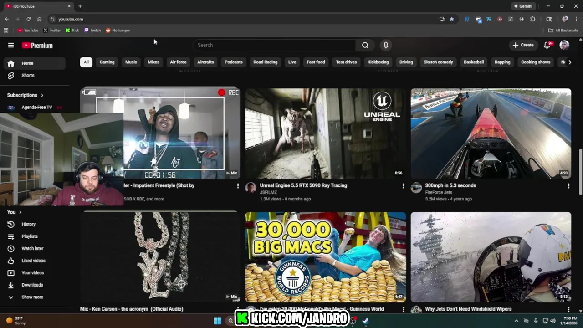Click the install app icon in address bar
Image resolution: width=583 pixels, height=328 pixels.
point(442,19)
